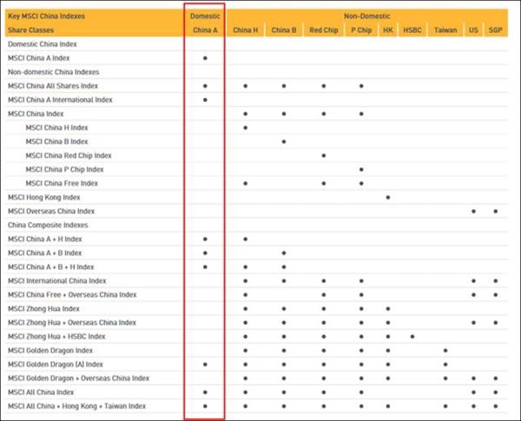Viewport: 521px width, 421px height.
Task: Select the Red Chip dot for MSCI China Red Chip Index
Action: (x=323, y=155)
